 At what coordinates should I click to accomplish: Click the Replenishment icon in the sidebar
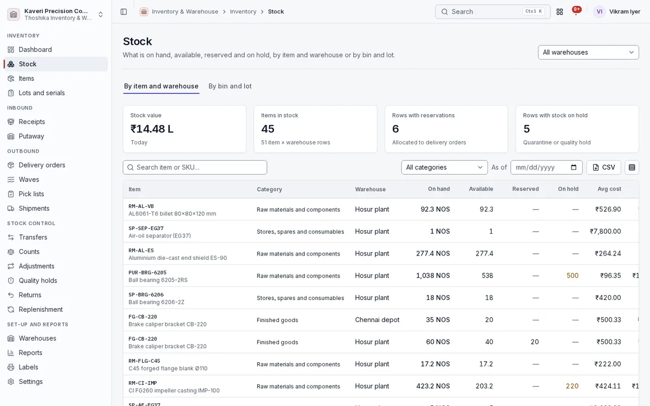(x=11, y=309)
